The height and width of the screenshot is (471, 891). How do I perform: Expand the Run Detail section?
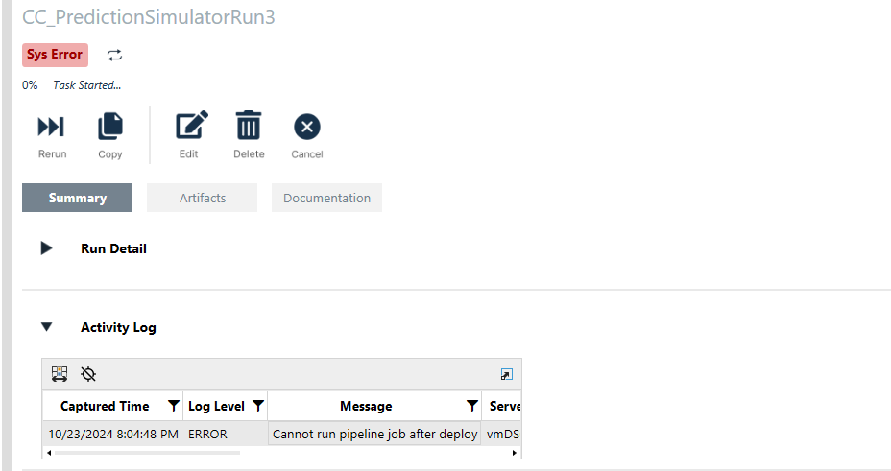[x=46, y=248]
